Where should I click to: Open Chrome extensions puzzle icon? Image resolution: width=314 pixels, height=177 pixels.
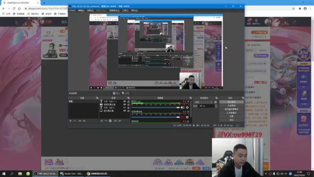pos(300,8)
